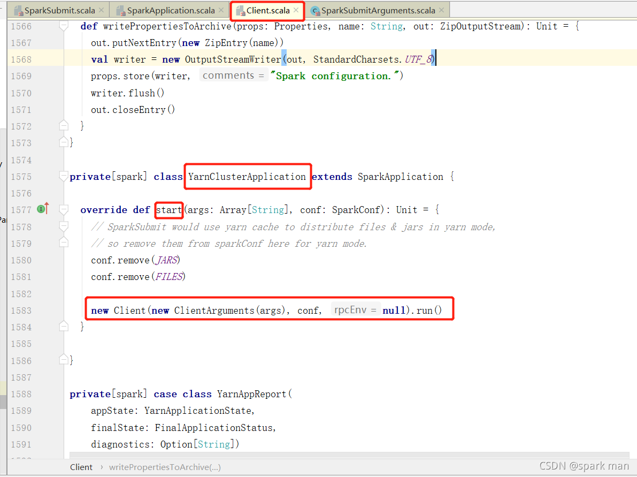Click the implements-method gutter icon on line 1577
The height and width of the screenshot is (477, 637).
tap(43, 209)
